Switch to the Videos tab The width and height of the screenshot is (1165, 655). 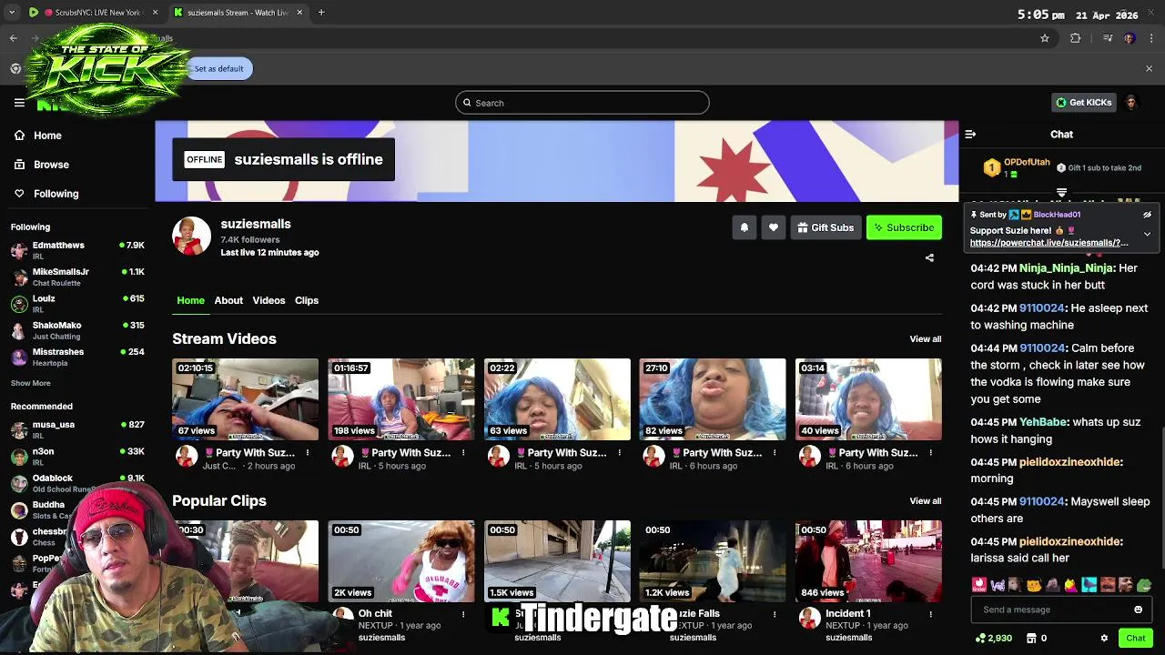point(268,300)
